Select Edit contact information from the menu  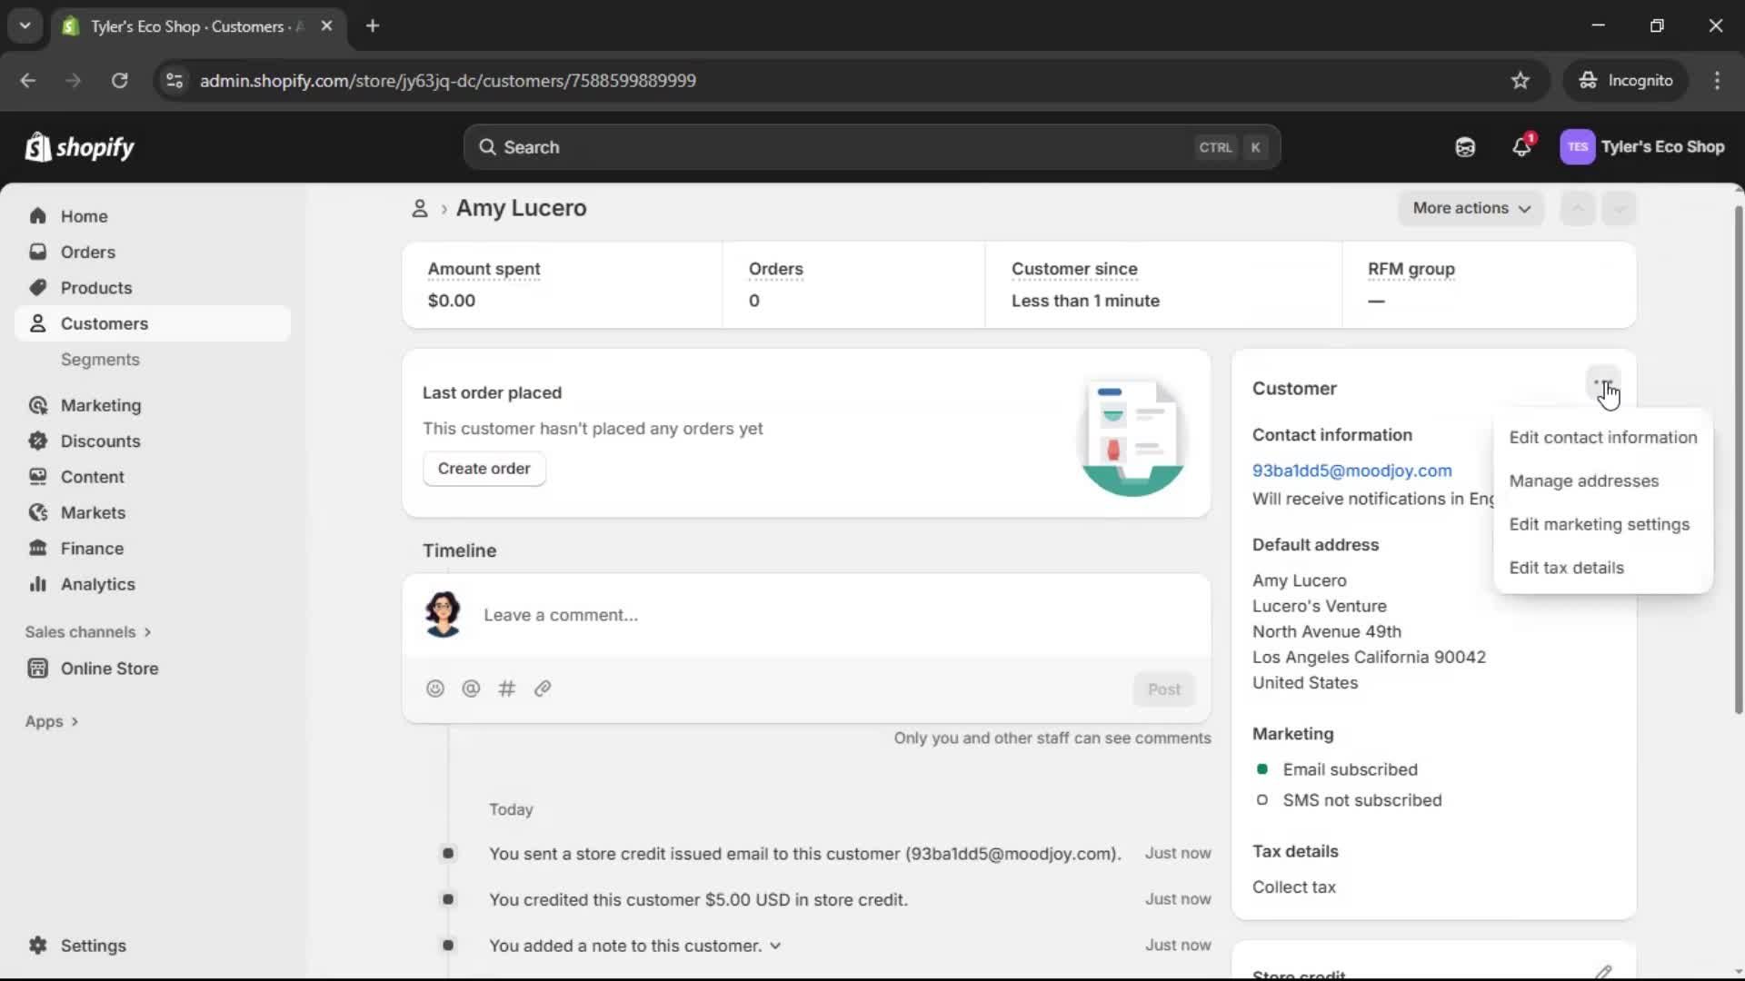click(1601, 437)
